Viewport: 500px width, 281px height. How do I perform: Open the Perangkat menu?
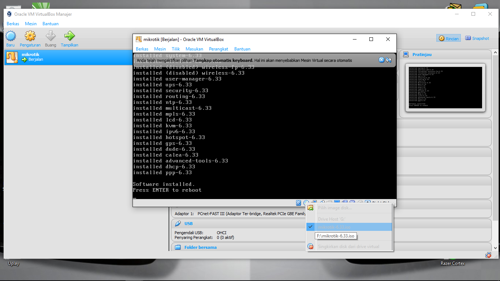[x=219, y=49]
